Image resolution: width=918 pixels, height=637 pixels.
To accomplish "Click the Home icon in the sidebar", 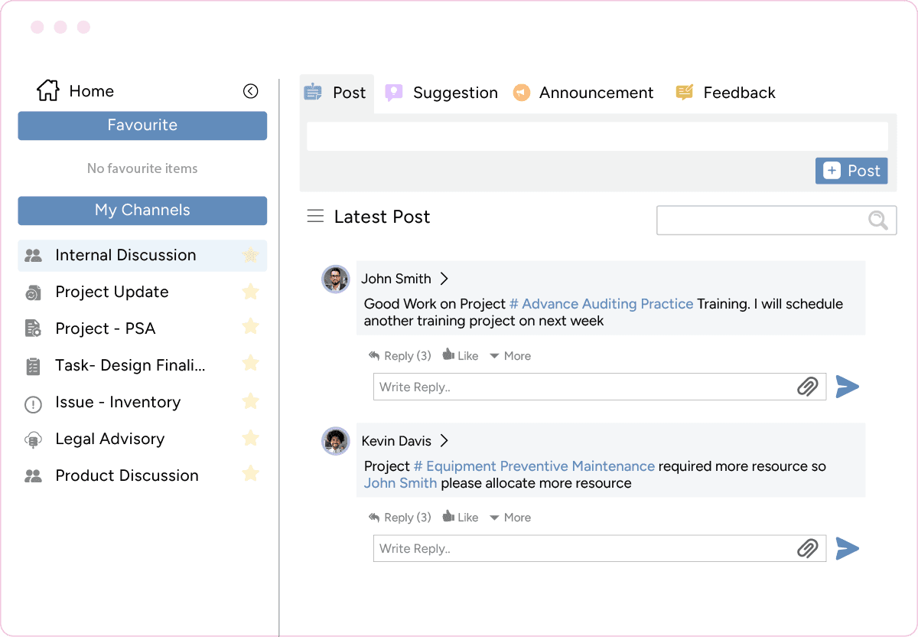I will 47,90.
